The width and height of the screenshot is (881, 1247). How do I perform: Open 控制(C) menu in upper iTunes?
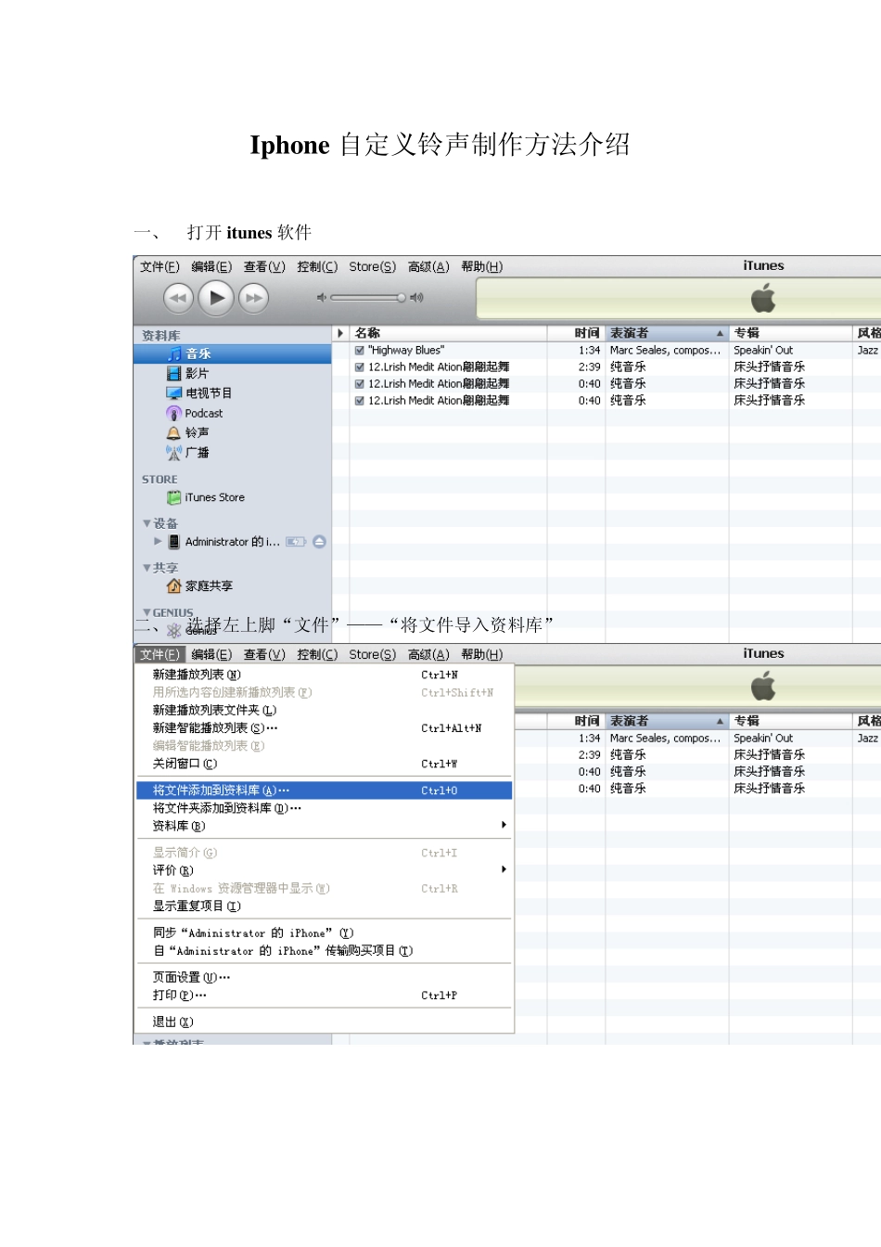point(317,267)
